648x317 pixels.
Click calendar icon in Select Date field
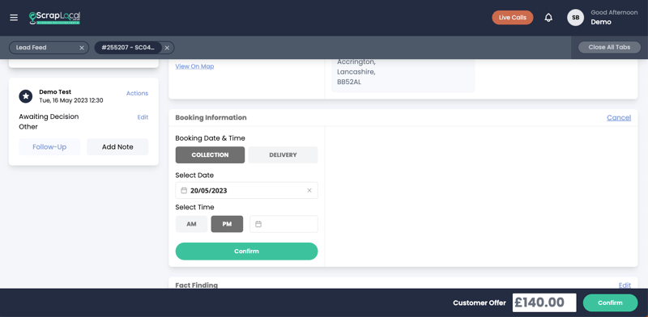[185, 191]
